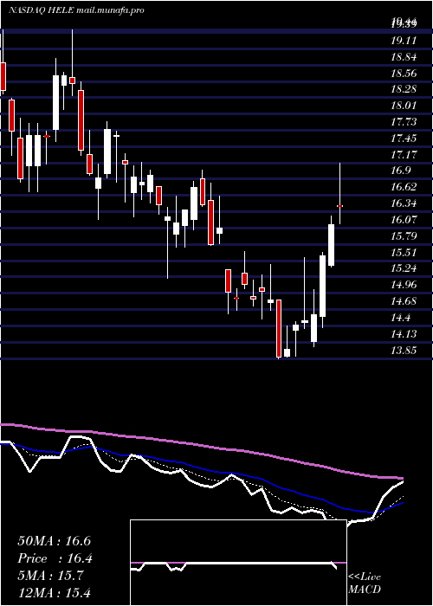Viewport: 433px width, 606px height.
Task: Pick the 15.24 price level label
Action: tap(404, 268)
